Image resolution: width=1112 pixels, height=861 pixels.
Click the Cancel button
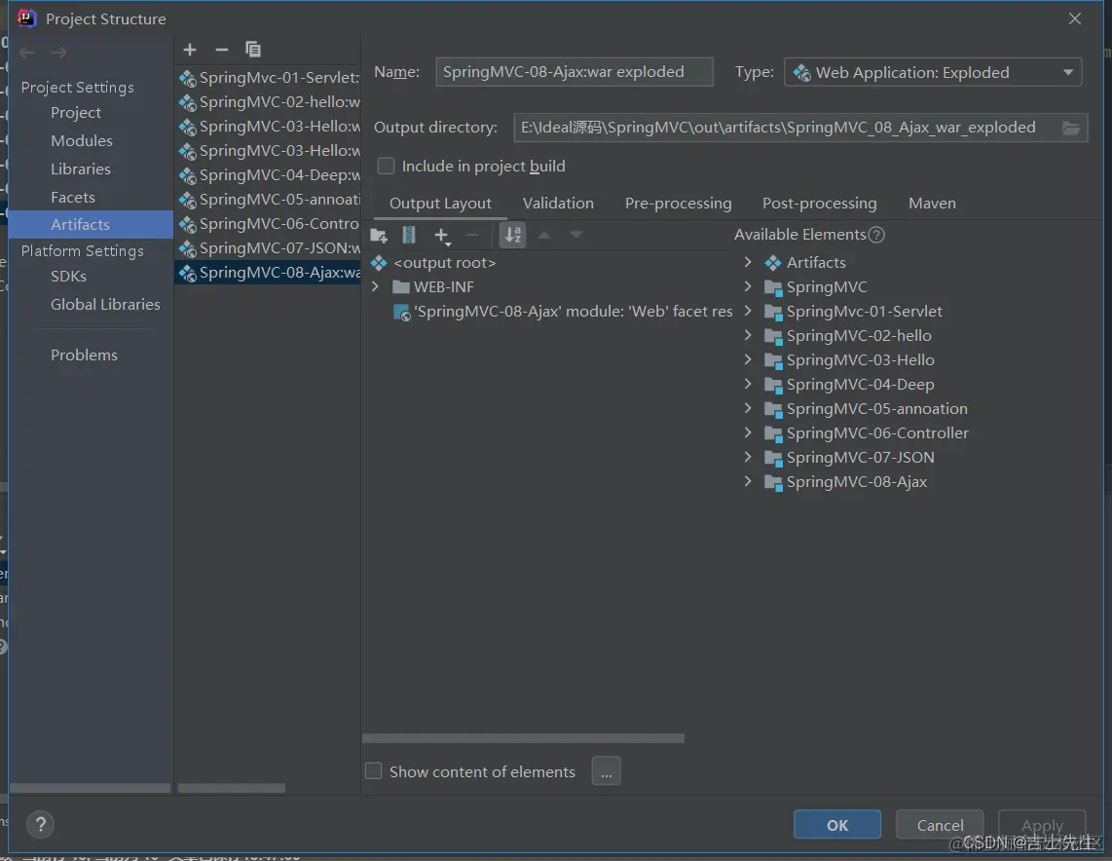(x=940, y=825)
